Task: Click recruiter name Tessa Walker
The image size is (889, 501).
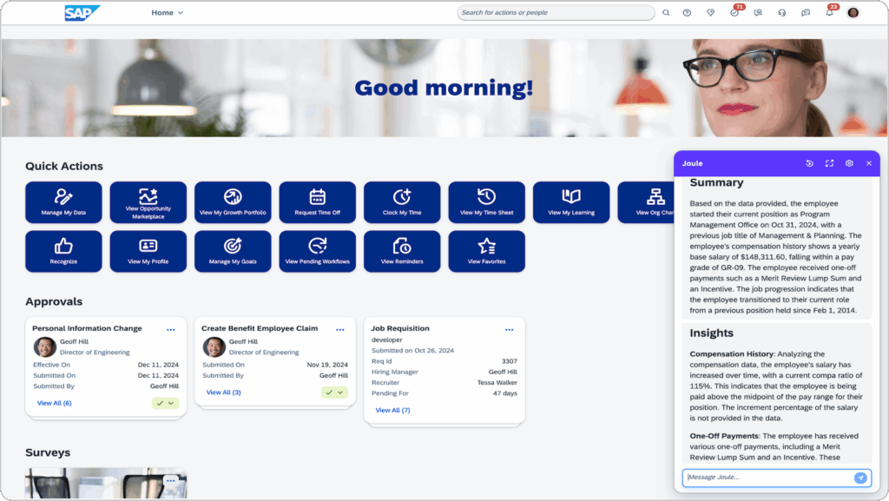Action: click(x=497, y=383)
